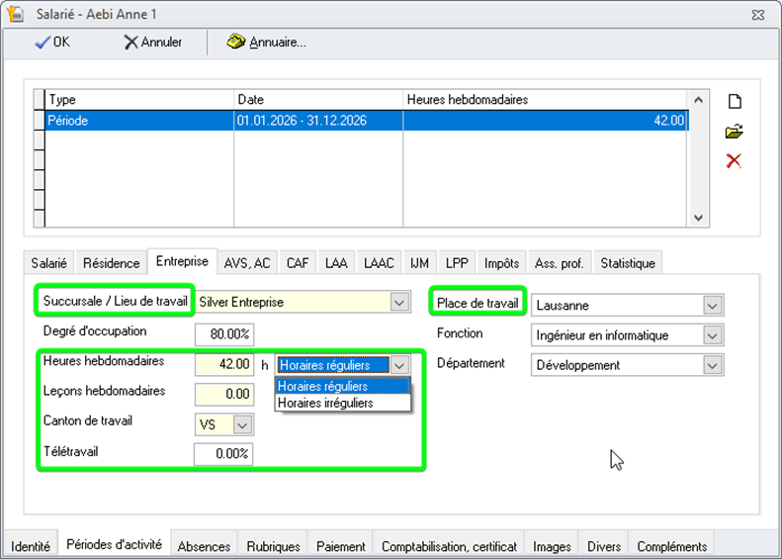This screenshot has width=782, height=559.
Task: Open the Canton de travail dropdown
Action: tap(242, 424)
